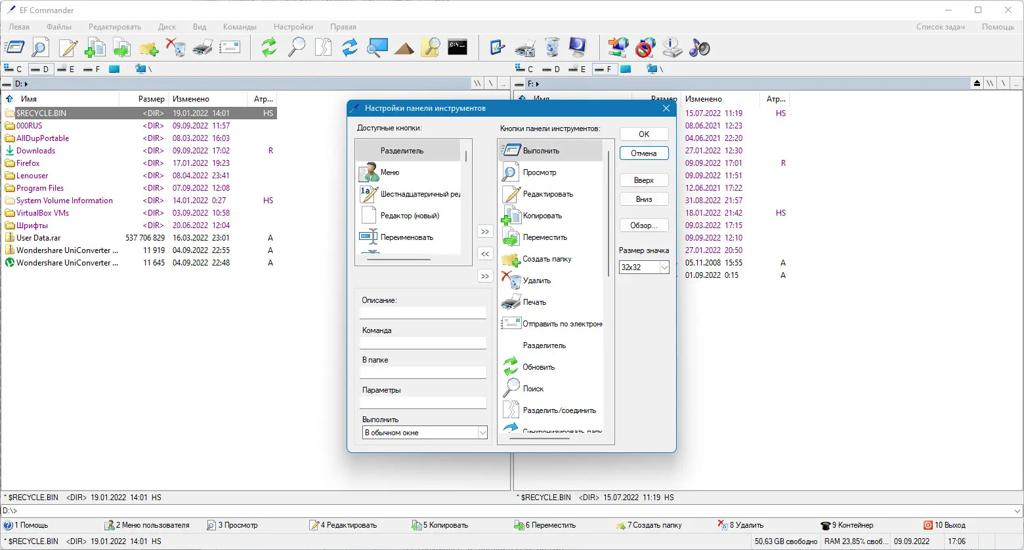
Task: Click the '7 Создать папку' function key button
Action: [x=649, y=525]
